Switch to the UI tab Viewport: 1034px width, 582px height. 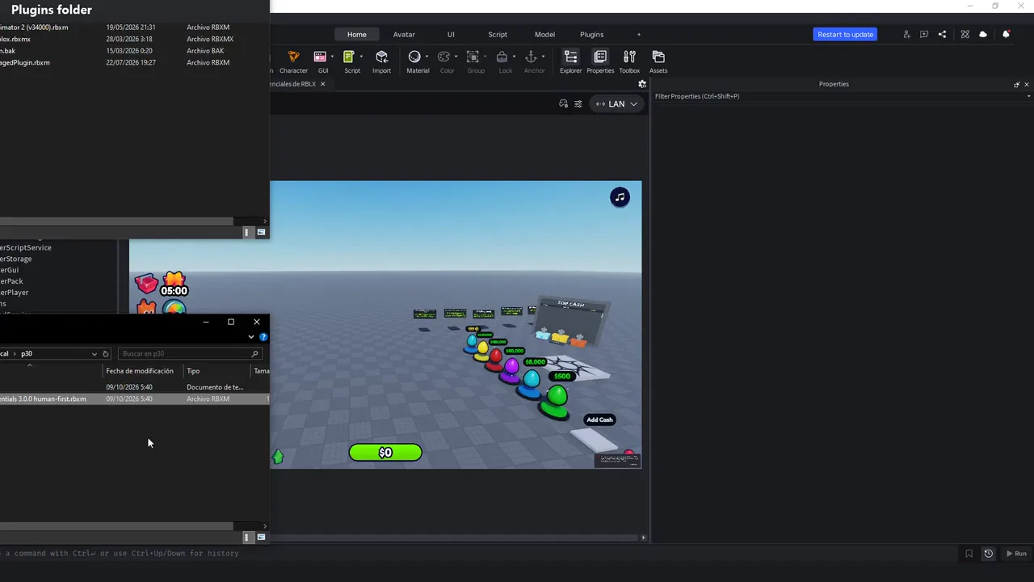pos(451,34)
